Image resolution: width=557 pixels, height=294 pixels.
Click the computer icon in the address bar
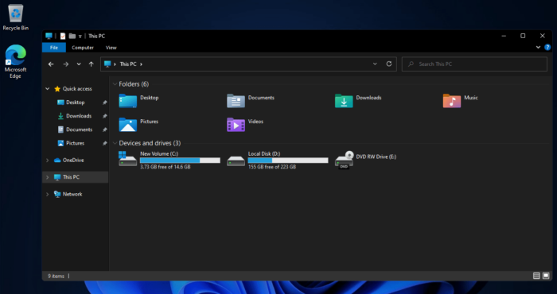click(107, 64)
